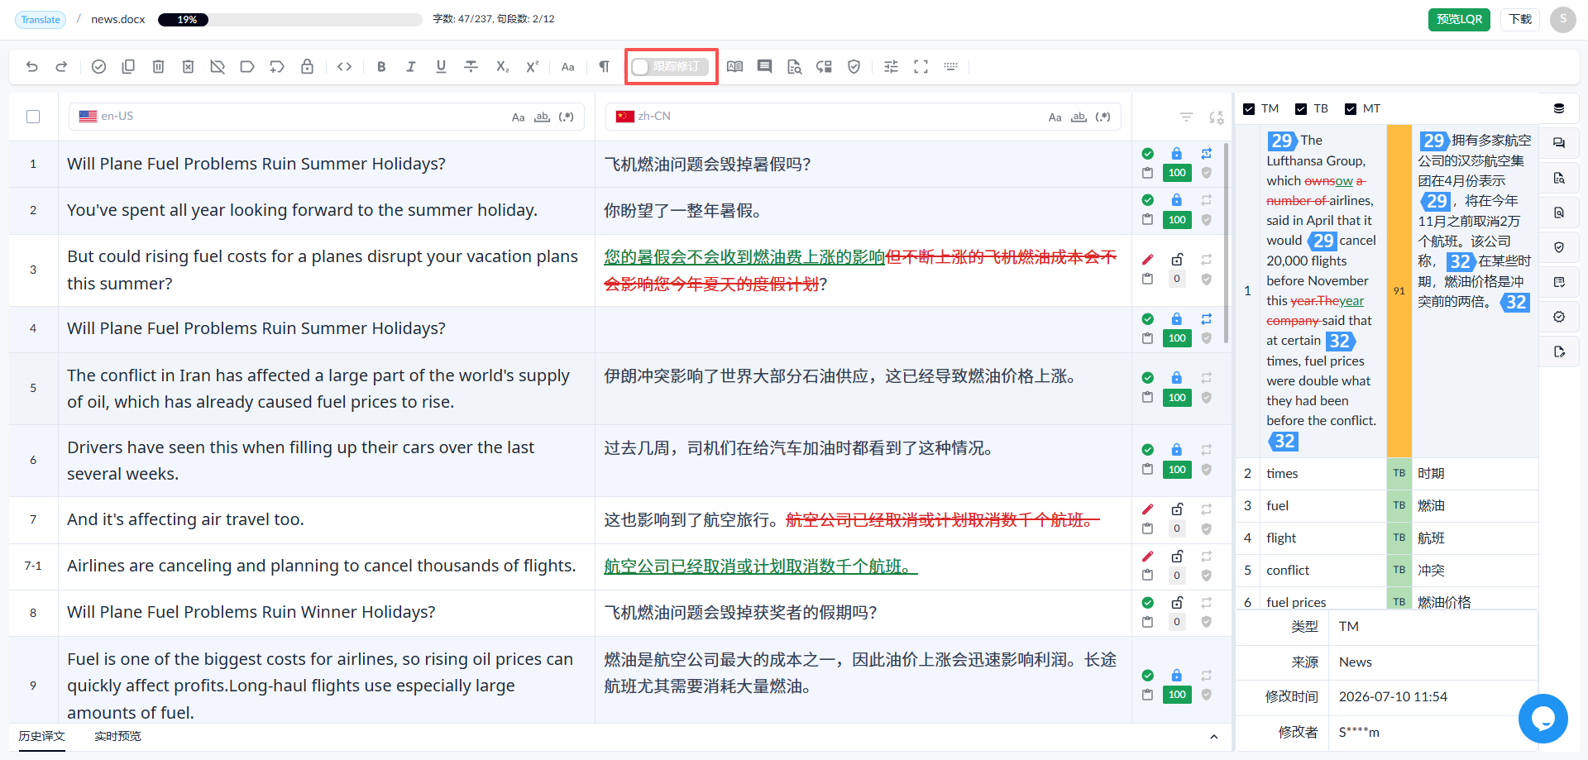Viewport: 1588px width, 760px height.
Task: Uncheck the MT checkbox
Action: point(1351,109)
